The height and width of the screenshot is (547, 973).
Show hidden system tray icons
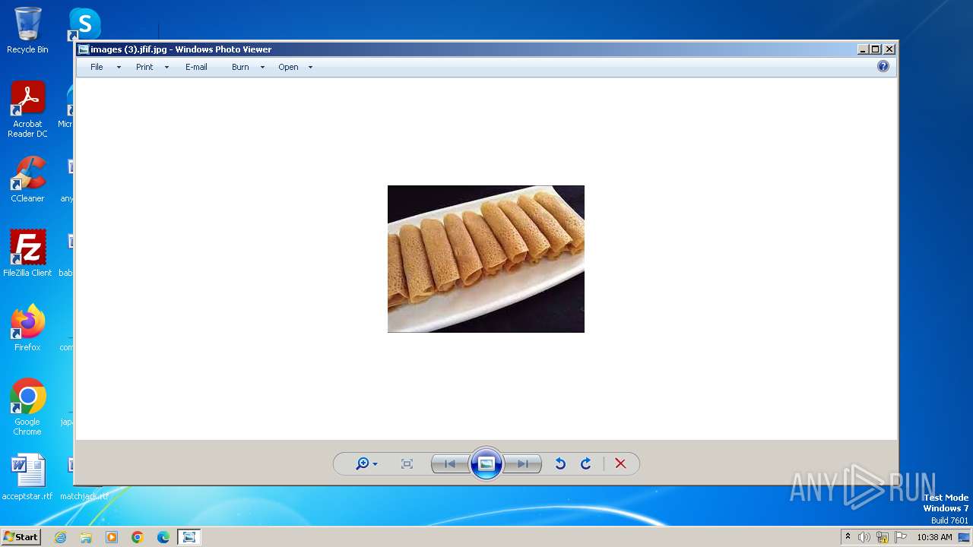[x=848, y=537]
